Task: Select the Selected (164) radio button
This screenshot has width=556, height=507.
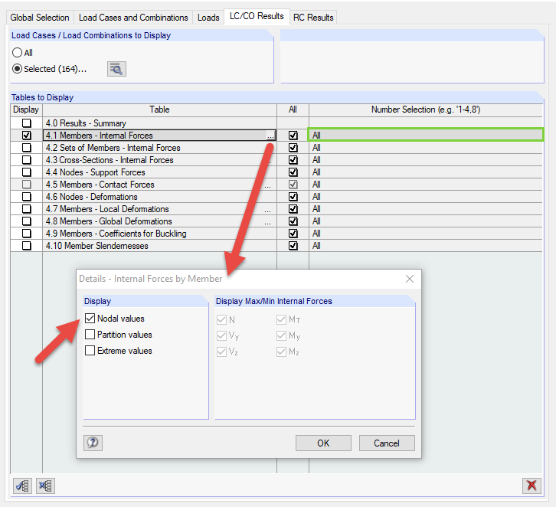Action: (17, 69)
